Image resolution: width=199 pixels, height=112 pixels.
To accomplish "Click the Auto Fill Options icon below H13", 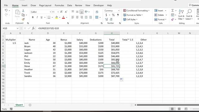I will 122,80.
